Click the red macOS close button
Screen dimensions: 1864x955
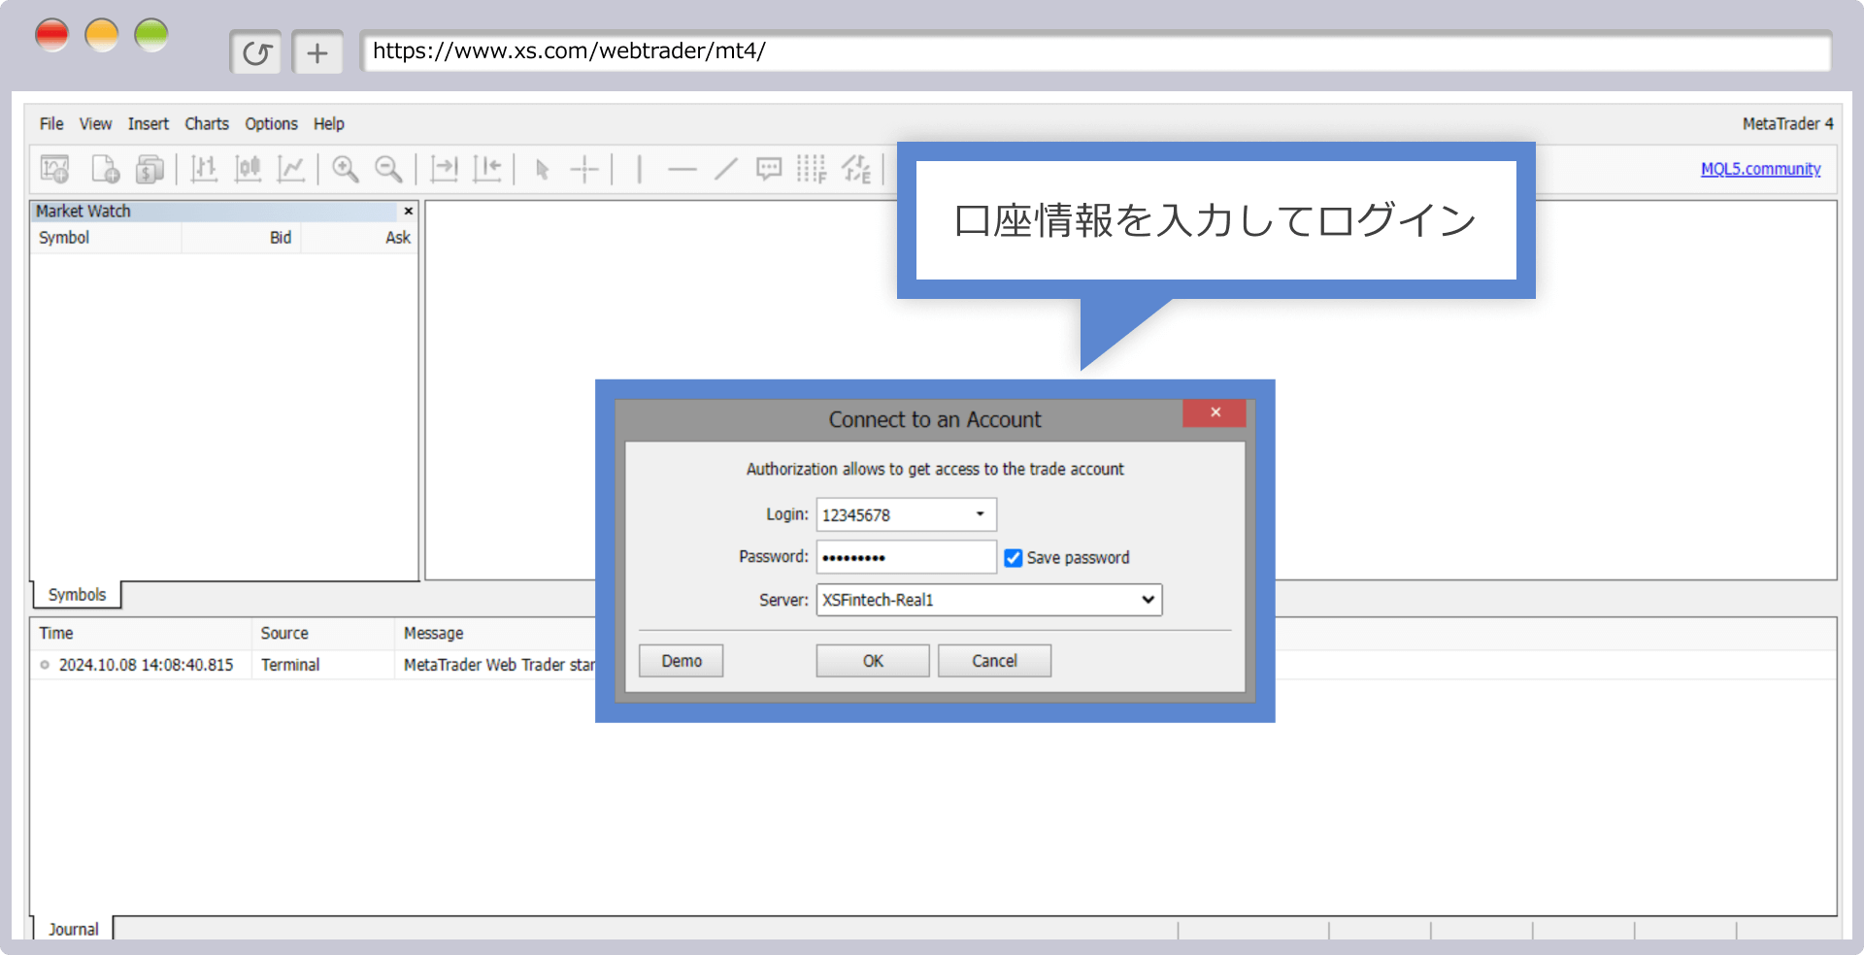tap(51, 35)
